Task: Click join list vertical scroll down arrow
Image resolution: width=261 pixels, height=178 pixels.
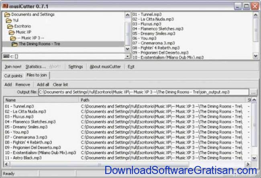Action: click(254, 158)
